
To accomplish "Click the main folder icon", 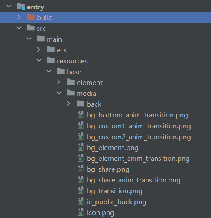I will (41, 39).
